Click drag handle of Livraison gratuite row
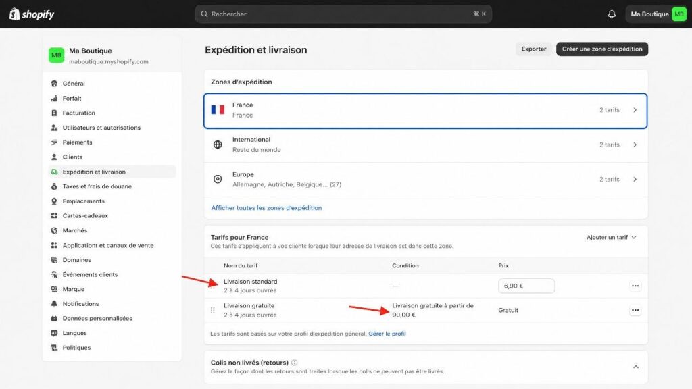Viewport: 692px width, 389px height. (213, 310)
